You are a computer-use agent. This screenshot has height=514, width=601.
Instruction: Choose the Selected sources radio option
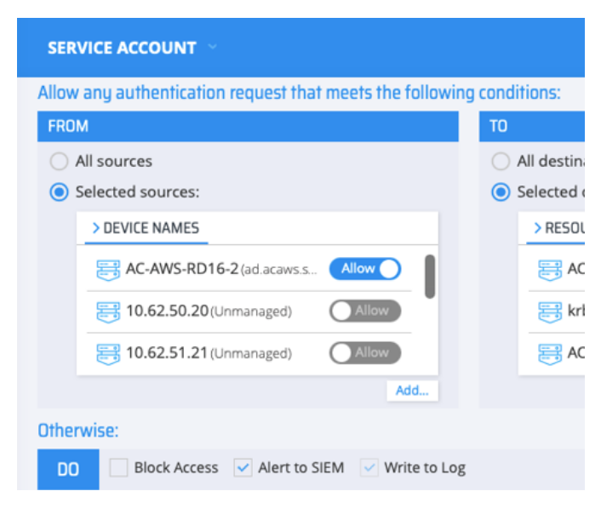click(x=59, y=192)
